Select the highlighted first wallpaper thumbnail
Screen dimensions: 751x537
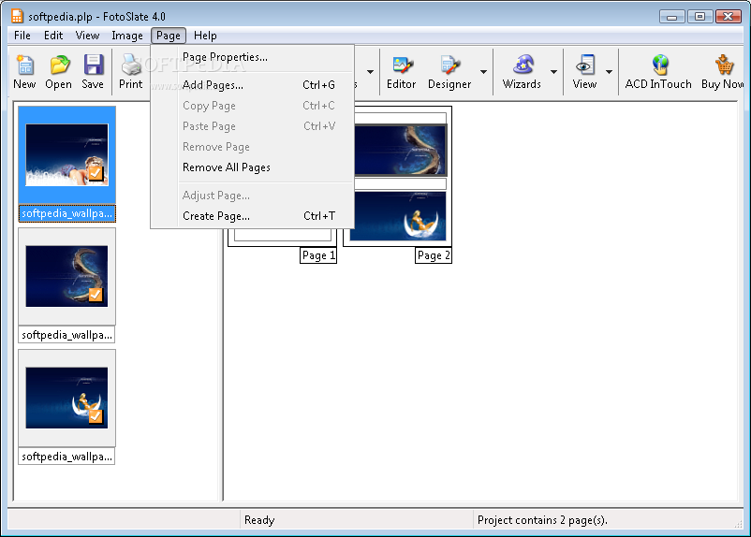click(x=67, y=154)
